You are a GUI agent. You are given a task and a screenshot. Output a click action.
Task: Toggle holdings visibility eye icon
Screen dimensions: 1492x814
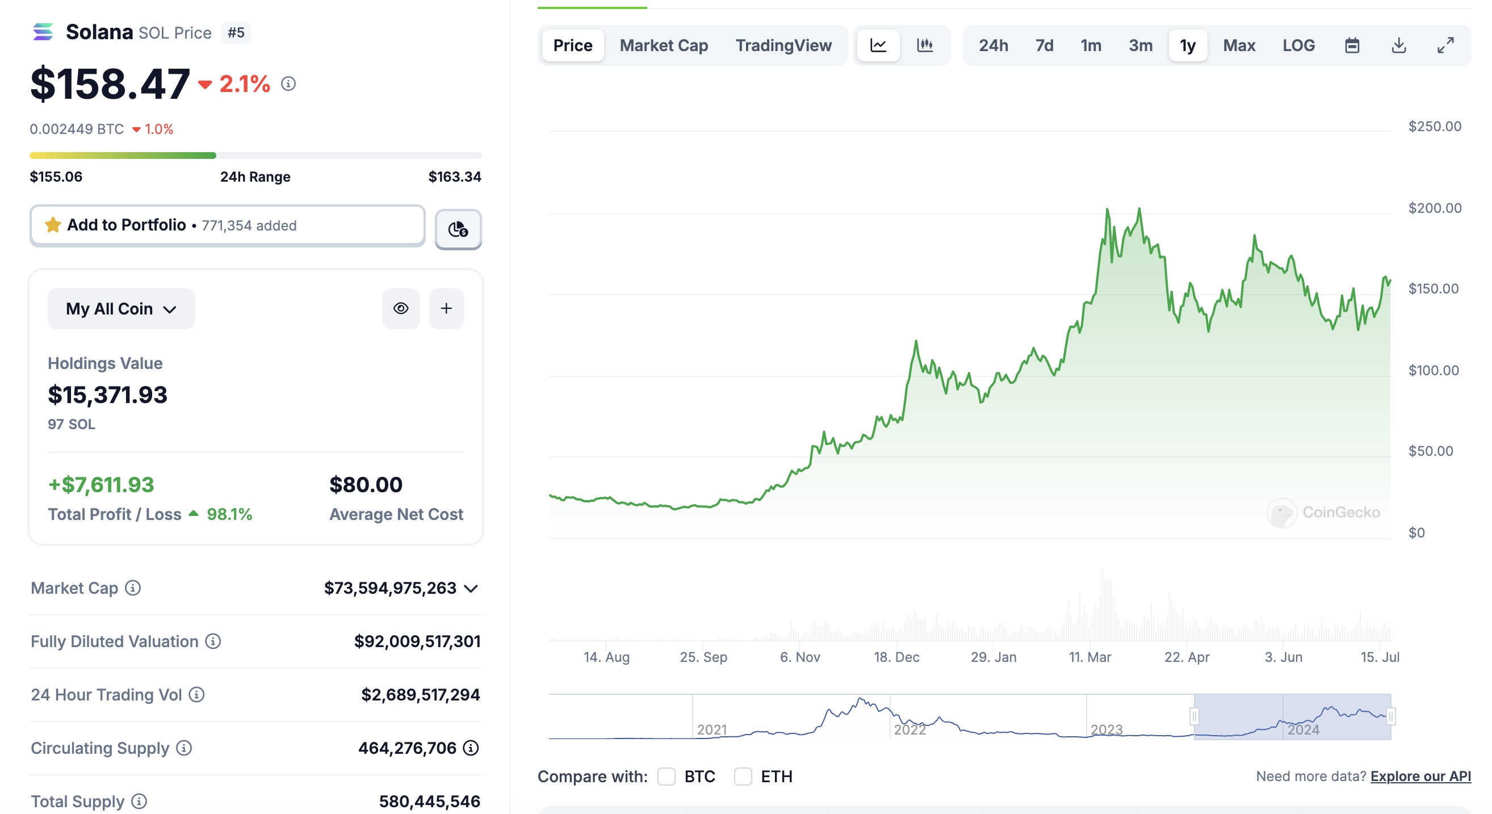click(401, 309)
